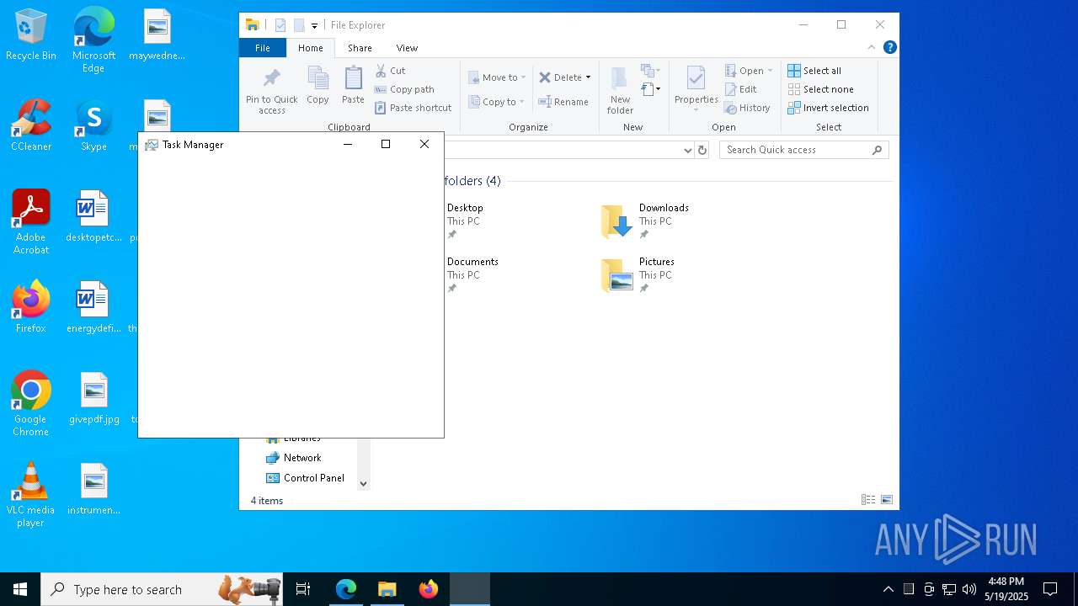Open the Desktop folder entry

click(x=465, y=221)
